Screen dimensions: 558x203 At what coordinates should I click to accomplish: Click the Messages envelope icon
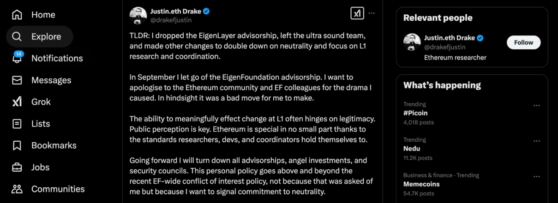pos(17,80)
